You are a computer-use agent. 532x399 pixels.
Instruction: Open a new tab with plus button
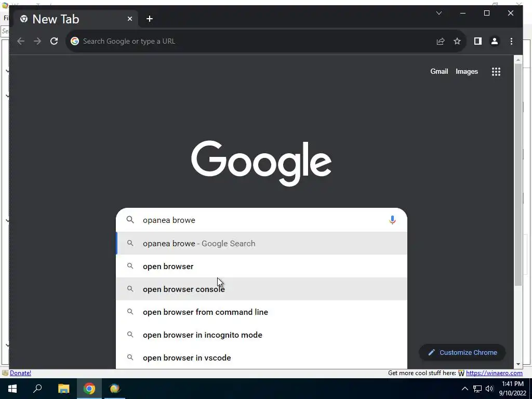(149, 19)
